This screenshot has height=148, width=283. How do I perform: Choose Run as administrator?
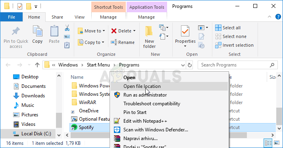(169, 95)
